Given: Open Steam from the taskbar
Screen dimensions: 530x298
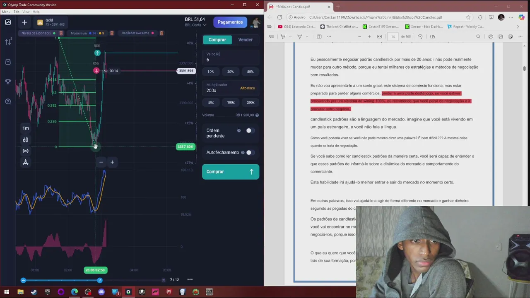Looking at the screenshot, I should tap(34, 292).
